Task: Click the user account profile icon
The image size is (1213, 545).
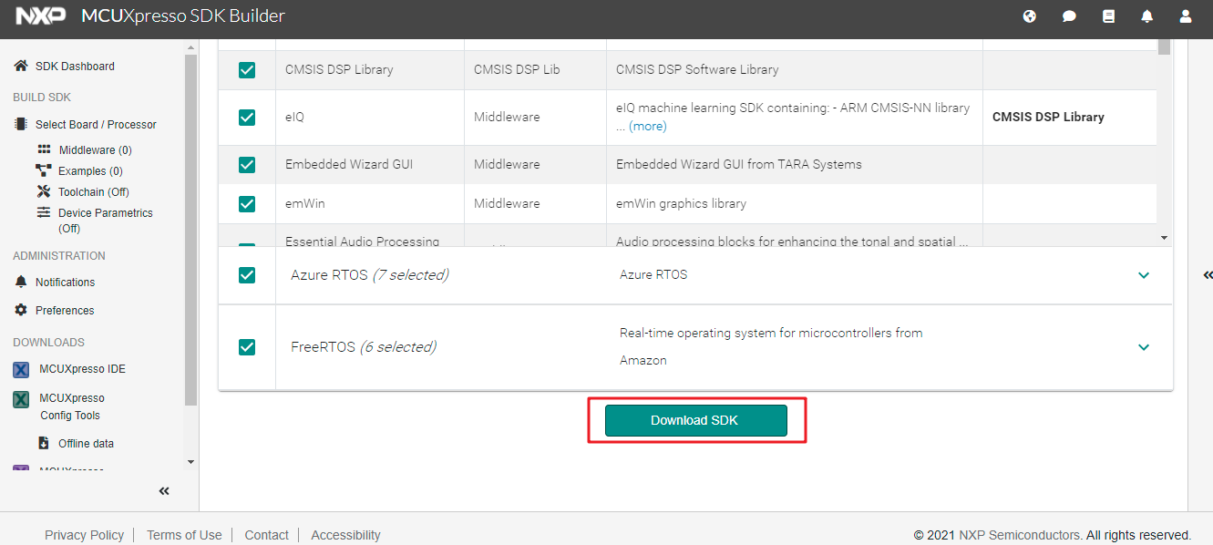Action: pos(1186,16)
